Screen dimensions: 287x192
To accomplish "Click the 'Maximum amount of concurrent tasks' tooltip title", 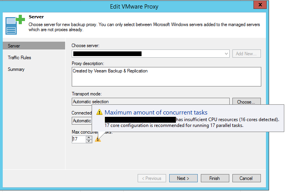I will click(x=156, y=112).
